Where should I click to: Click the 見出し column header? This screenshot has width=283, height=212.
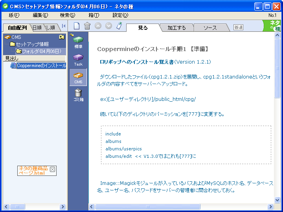coord(34,58)
